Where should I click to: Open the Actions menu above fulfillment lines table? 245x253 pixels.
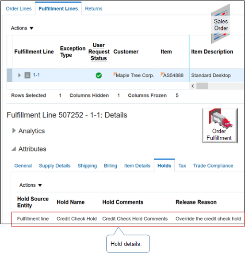(x=22, y=28)
